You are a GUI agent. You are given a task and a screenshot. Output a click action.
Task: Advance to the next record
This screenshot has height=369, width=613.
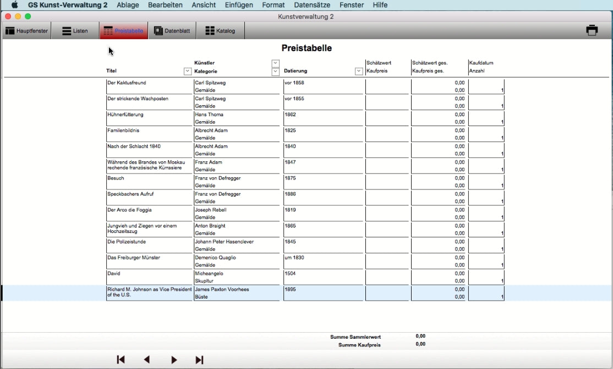click(174, 360)
